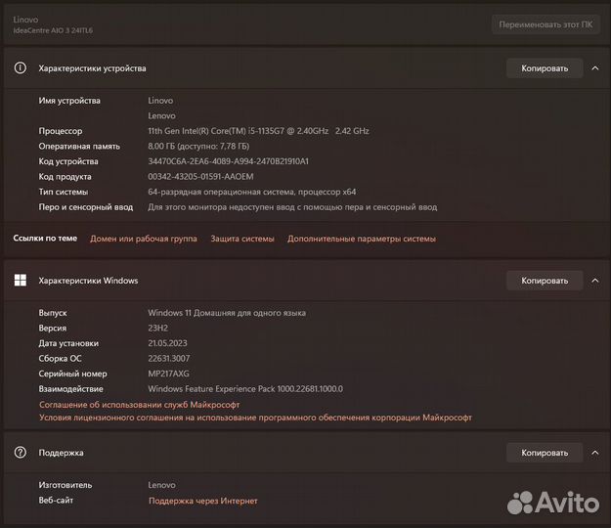Collapse the Характеристики устройства section chevron
The width and height of the screenshot is (611, 528).
click(x=595, y=68)
